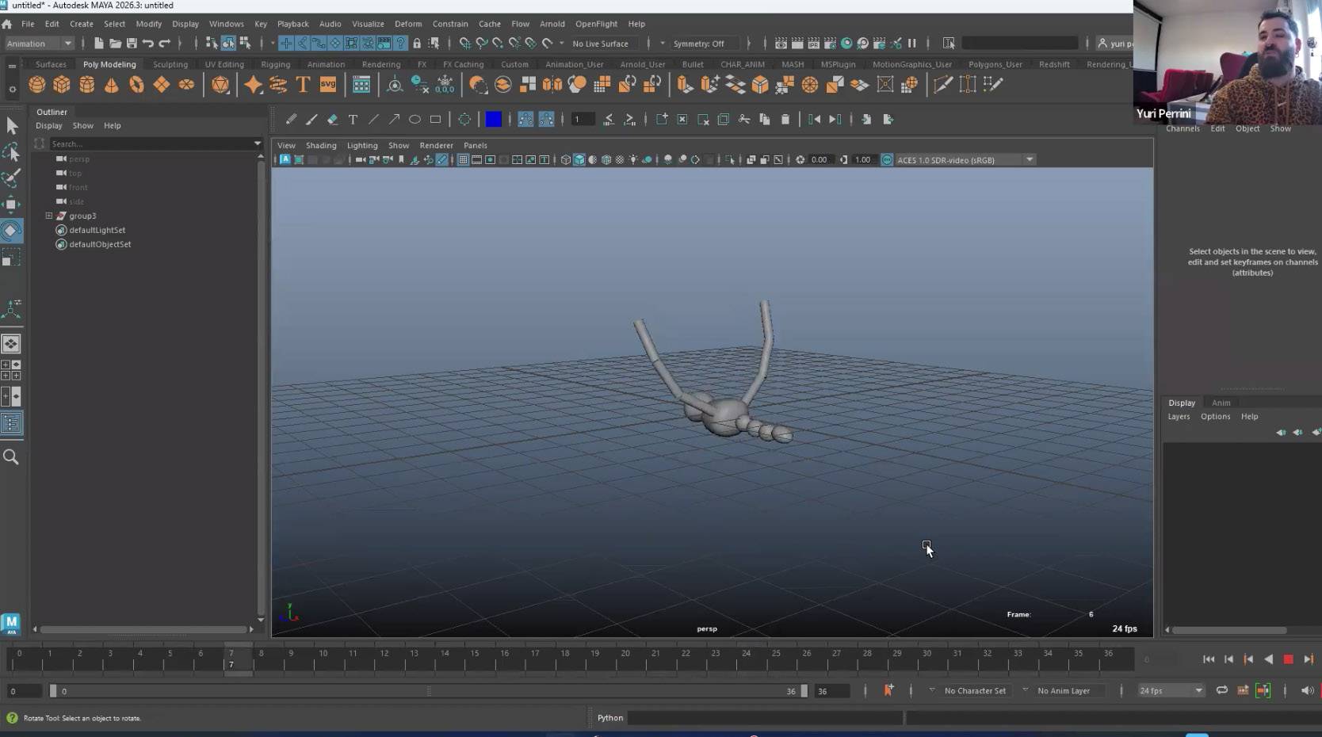
Task: Click the SVG shelf icon
Action: (x=327, y=84)
